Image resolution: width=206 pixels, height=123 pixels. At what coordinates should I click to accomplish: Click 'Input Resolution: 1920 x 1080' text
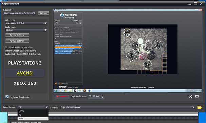click(x=19, y=47)
